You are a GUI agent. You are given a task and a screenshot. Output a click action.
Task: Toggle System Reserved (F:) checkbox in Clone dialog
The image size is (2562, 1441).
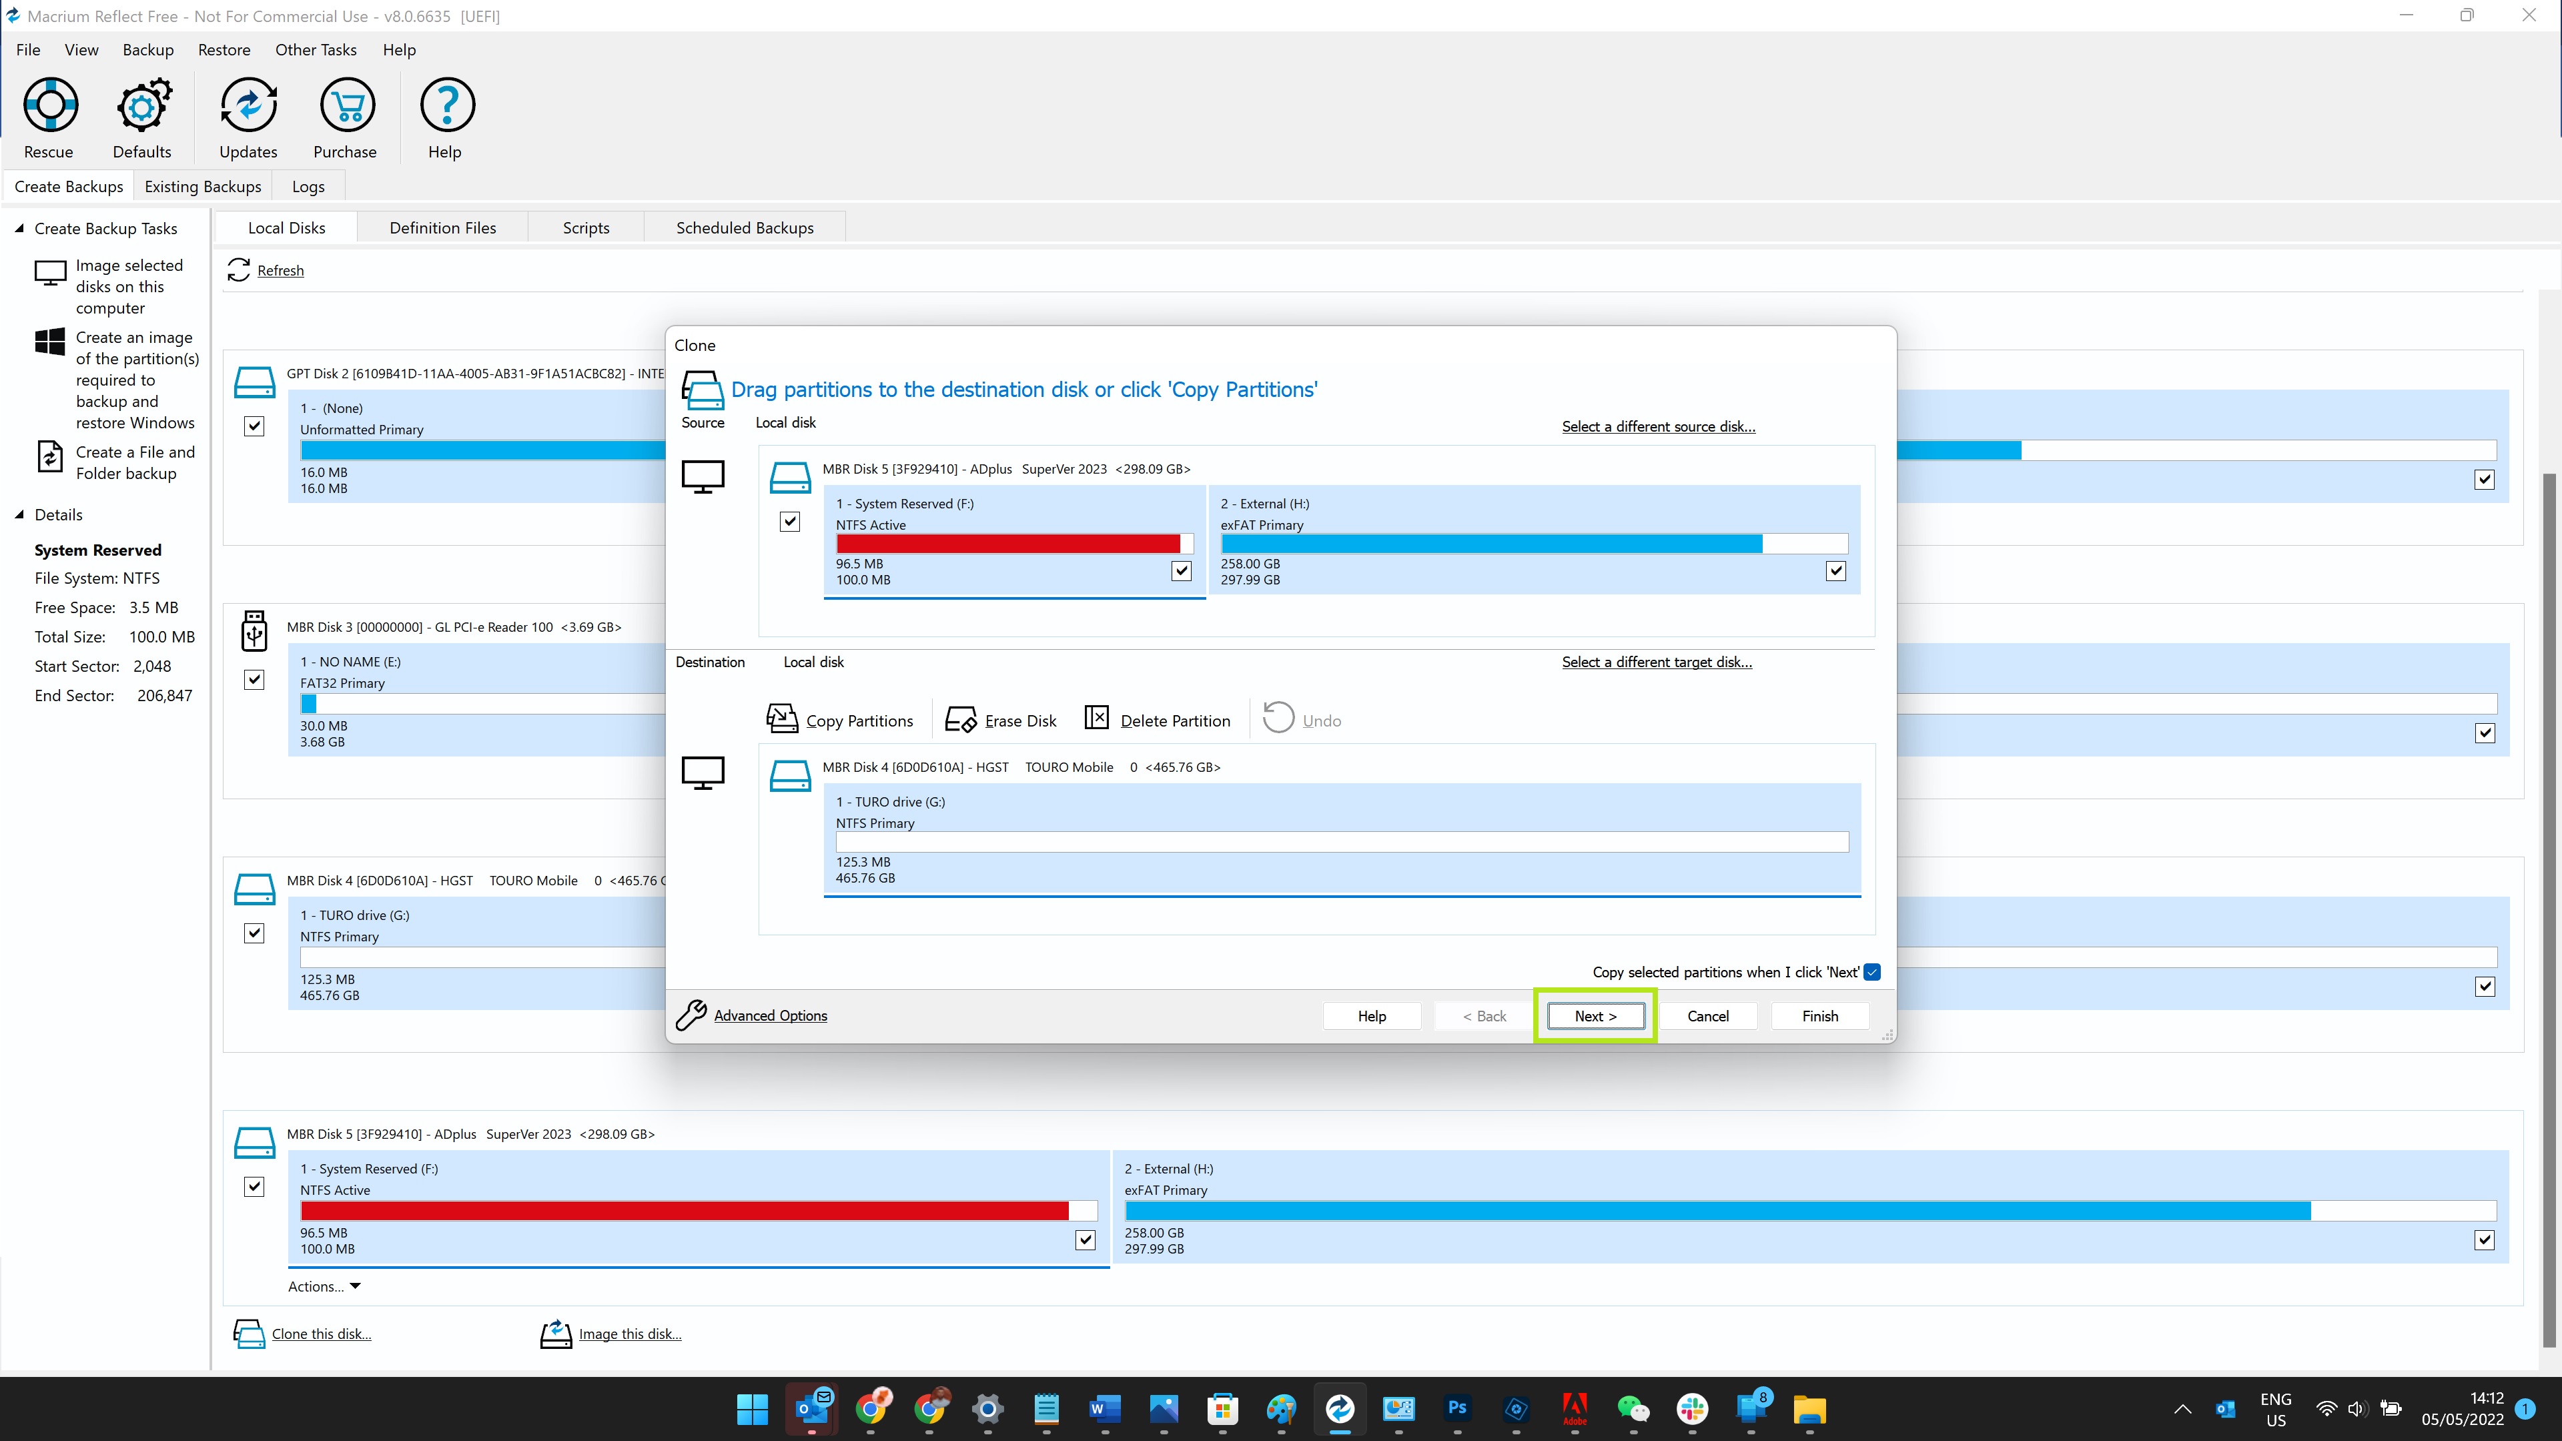(1180, 571)
